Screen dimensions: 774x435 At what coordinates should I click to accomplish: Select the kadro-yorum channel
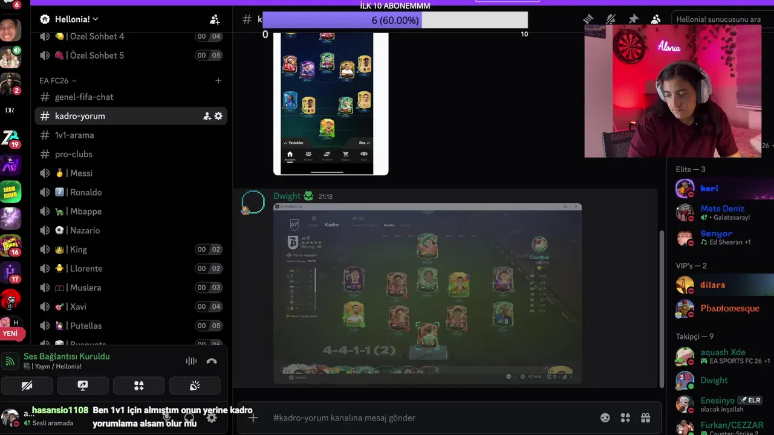(131, 116)
